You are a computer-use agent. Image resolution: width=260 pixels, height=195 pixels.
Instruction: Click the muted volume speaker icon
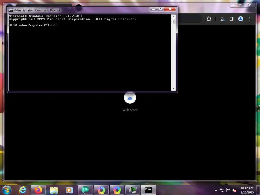tap(234, 190)
